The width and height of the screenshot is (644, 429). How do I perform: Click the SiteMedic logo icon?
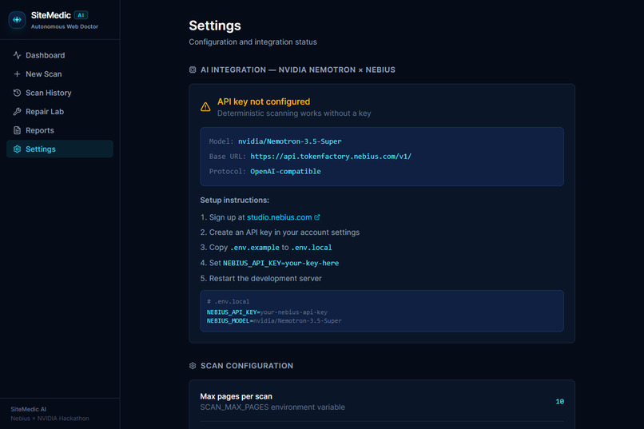pos(18,20)
